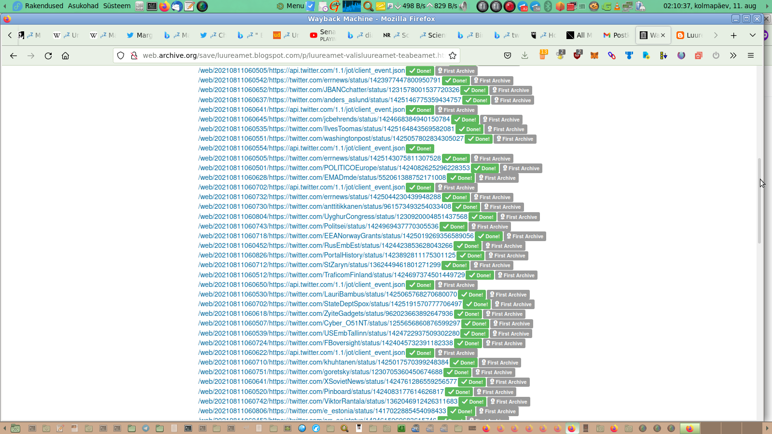Click the power button extension icon
772x434 pixels.
click(x=716, y=55)
